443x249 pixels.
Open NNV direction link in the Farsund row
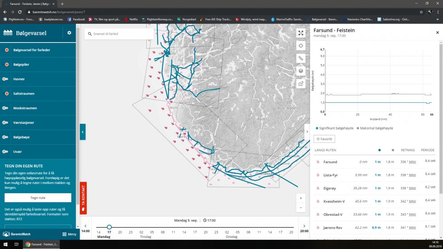pyautogui.click(x=412, y=162)
